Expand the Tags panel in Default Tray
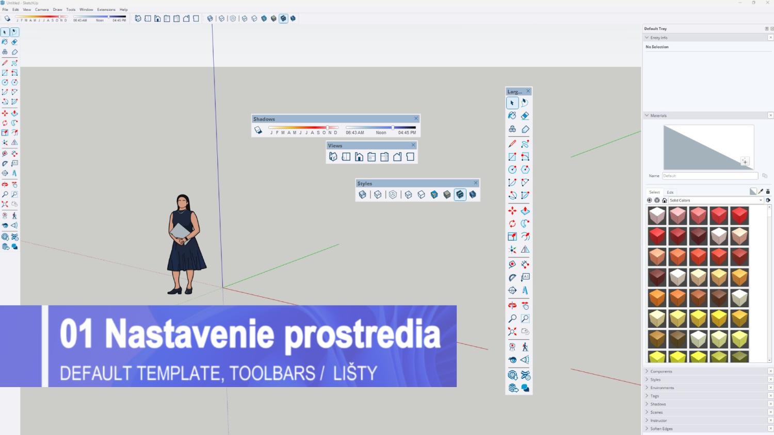The image size is (774, 435). [x=654, y=396]
